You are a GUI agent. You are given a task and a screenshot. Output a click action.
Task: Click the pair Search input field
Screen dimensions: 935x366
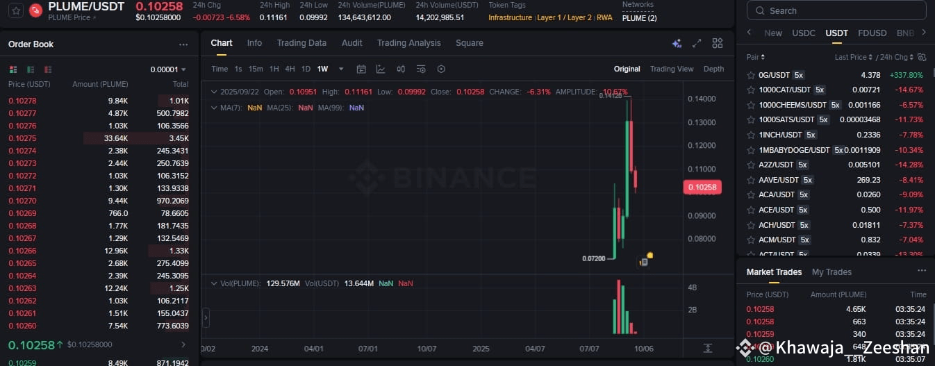(x=841, y=11)
